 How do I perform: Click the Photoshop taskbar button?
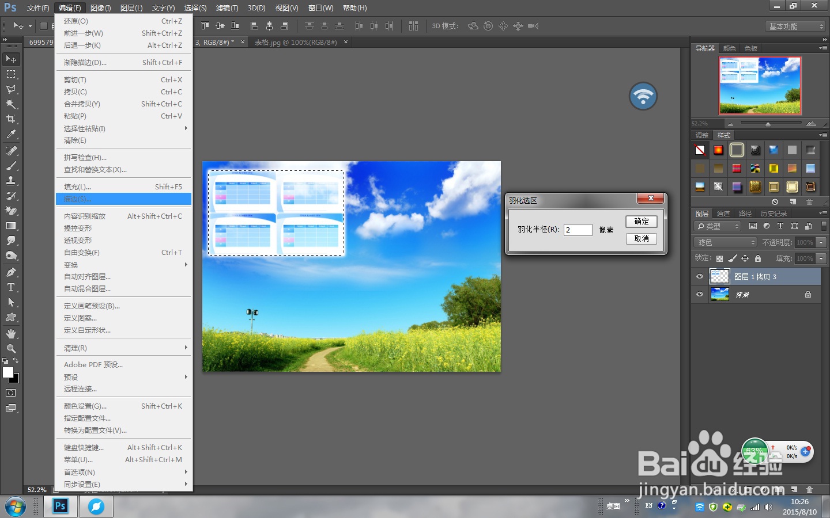click(61, 506)
